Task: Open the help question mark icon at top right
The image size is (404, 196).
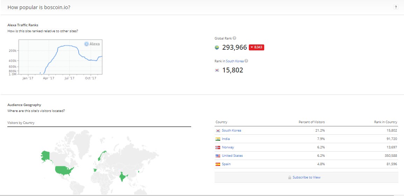Action: tap(396, 7)
